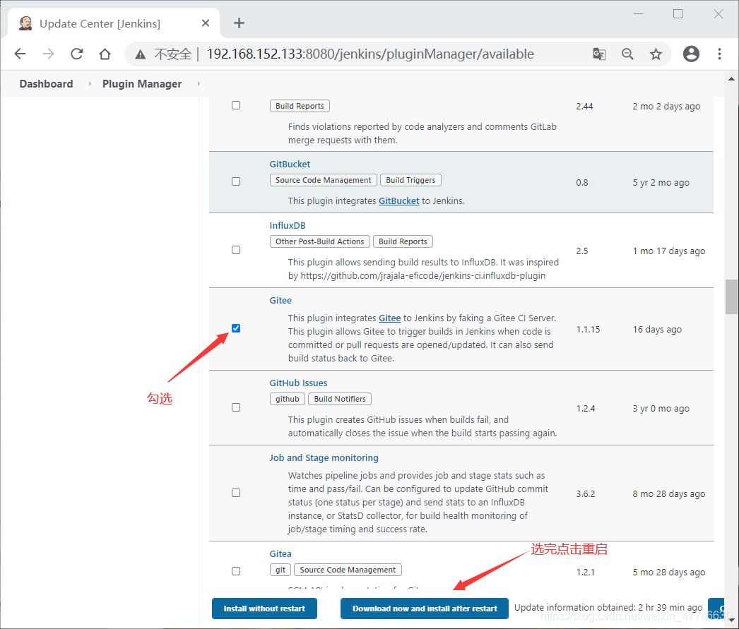The width and height of the screenshot is (739, 629).
Task: Reload the current page
Action: [x=77, y=54]
